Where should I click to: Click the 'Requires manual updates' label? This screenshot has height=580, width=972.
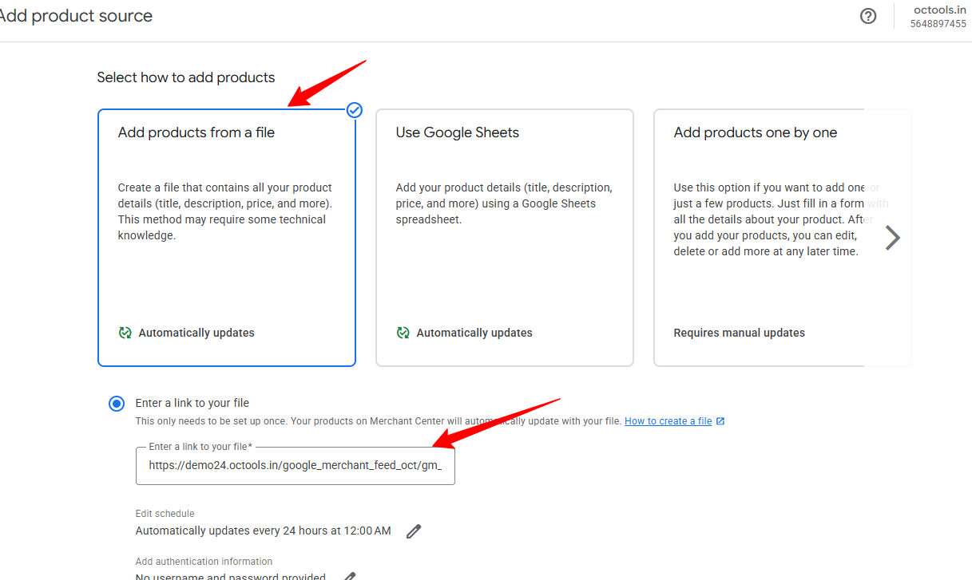point(739,333)
